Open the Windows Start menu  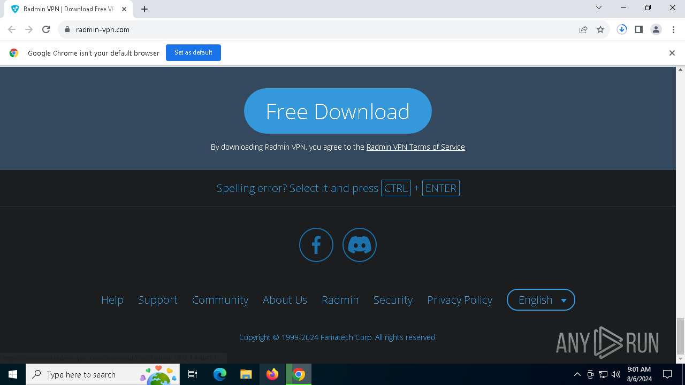(13, 374)
